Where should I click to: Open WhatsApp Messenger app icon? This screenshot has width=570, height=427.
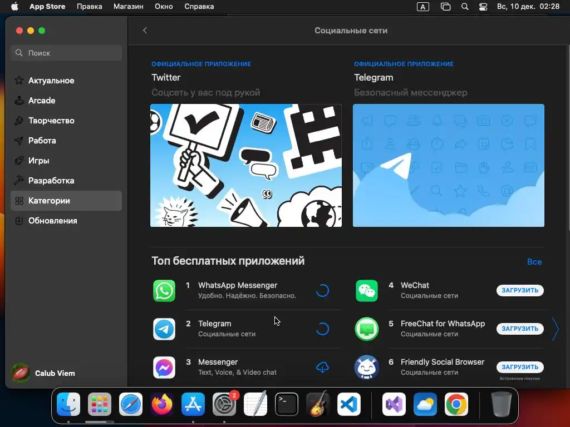click(x=164, y=290)
